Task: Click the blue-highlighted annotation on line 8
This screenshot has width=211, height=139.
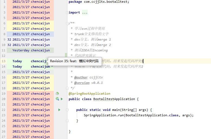Action: click(x=31, y=34)
